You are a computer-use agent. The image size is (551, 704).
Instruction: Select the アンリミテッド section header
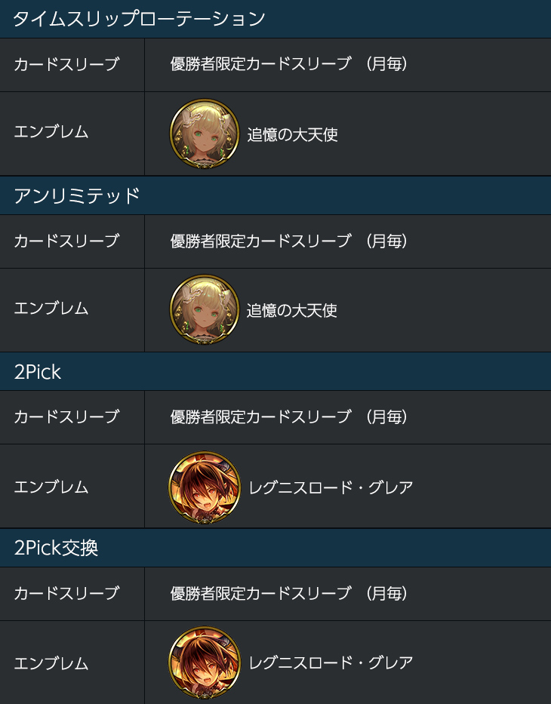point(275,195)
